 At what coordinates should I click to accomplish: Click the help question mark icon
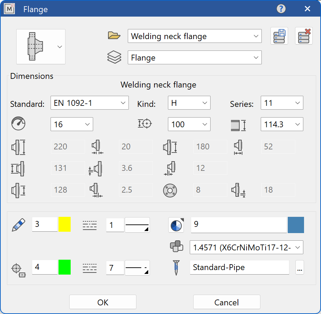point(281,9)
